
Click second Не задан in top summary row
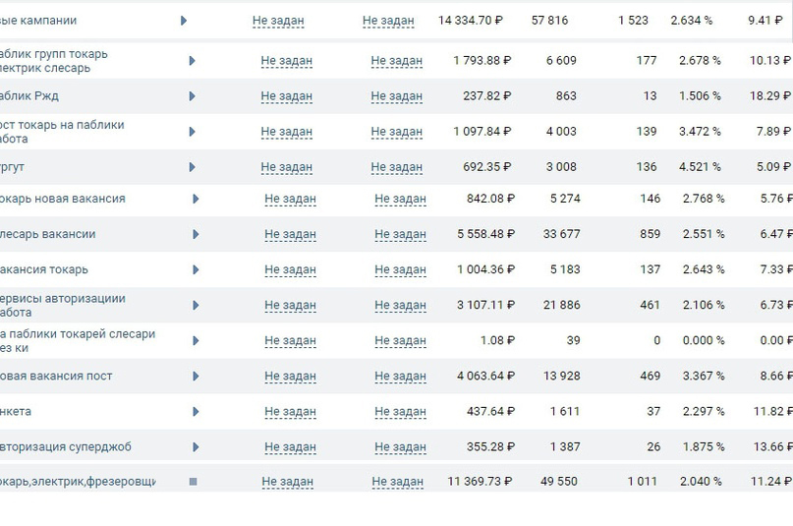(x=388, y=21)
